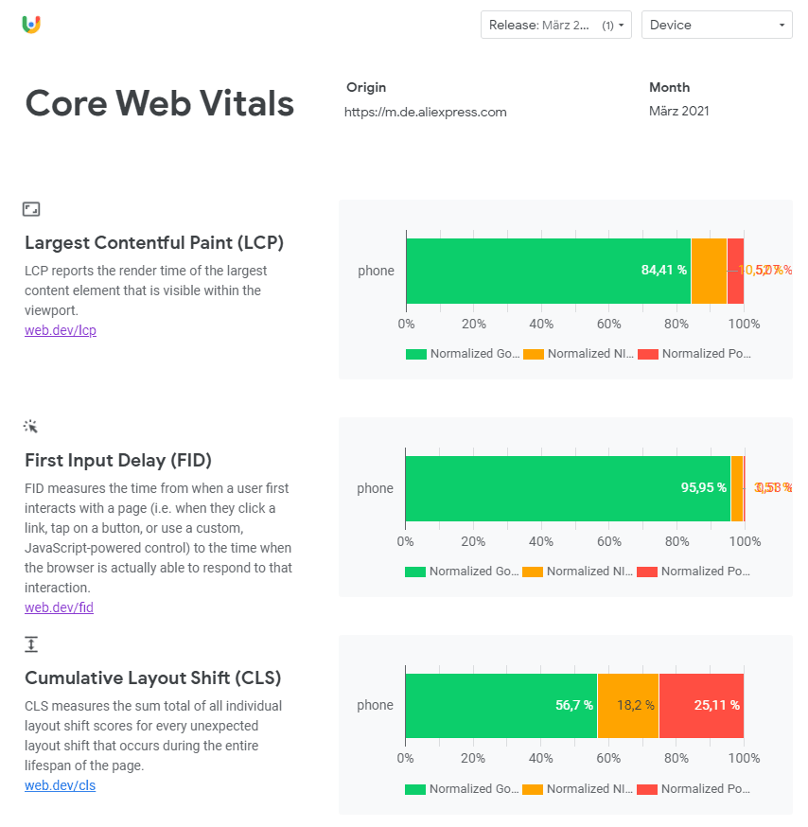Click the 60% axis label in LCP chart
Screen dimensions: 808x827
pyautogui.click(x=608, y=324)
